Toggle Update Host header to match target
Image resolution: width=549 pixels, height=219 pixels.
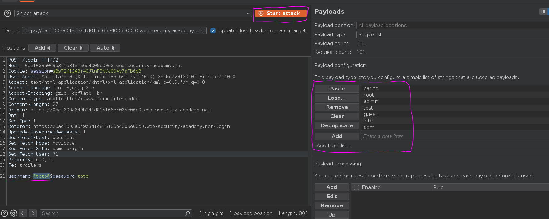point(213,30)
